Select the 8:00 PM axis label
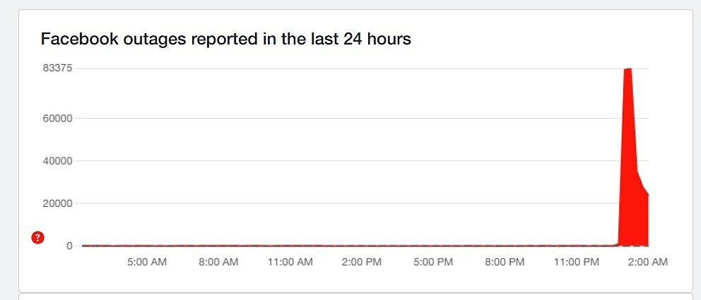The image size is (701, 300). point(505,263)
